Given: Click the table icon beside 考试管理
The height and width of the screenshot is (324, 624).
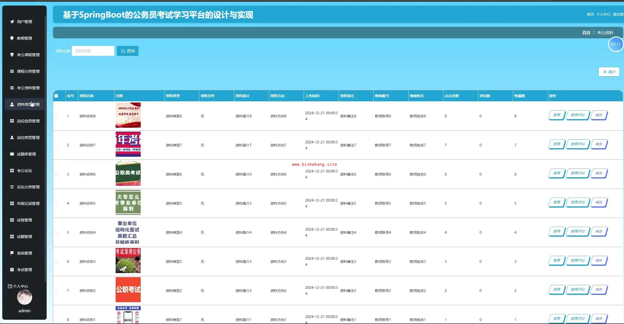Looking at the screenshot, I should [12, 270].
